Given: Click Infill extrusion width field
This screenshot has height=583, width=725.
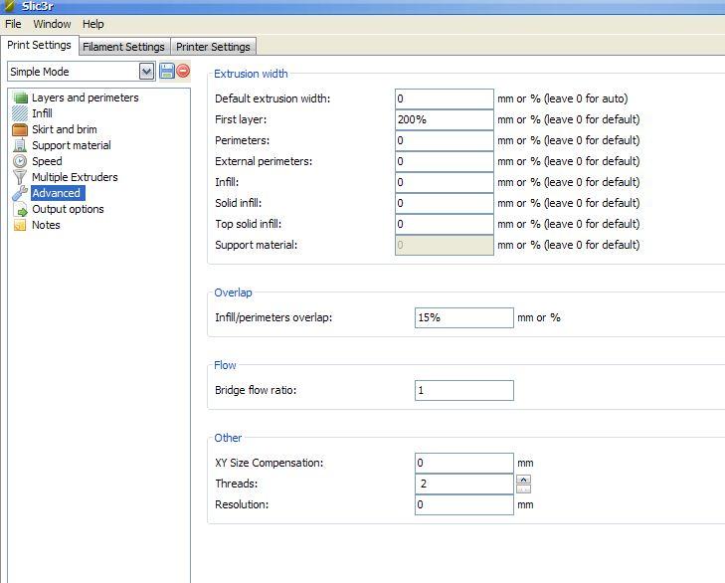Looking at the screenshot, I should 445,182.
